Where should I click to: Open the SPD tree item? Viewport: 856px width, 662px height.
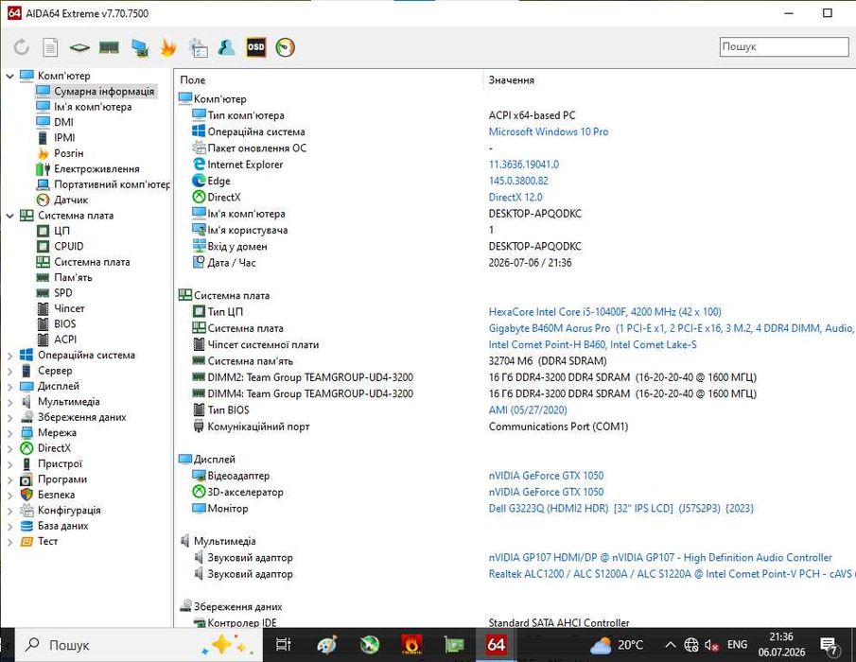(62, 293)
